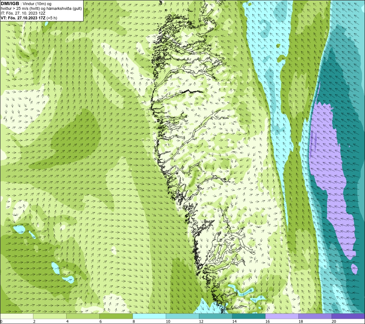Click the green 4–6 m/s legend swatch
This screenshot has width=365, height=324.
(x=83, y=316)
